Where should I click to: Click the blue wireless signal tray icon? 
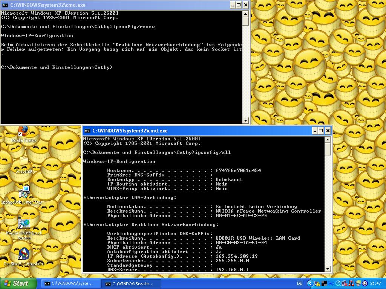(331, 284)
